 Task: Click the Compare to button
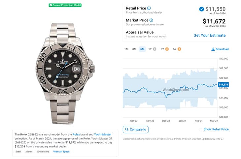tap(136, 130)
